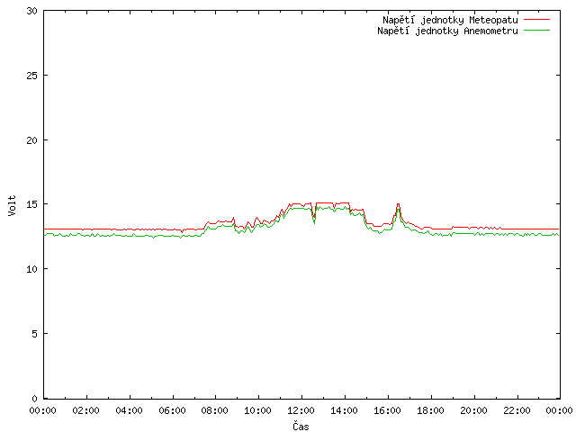Click the voltage dip just after 12:30
This screenshot has width=576, height=432.
(x=314, y=218)
